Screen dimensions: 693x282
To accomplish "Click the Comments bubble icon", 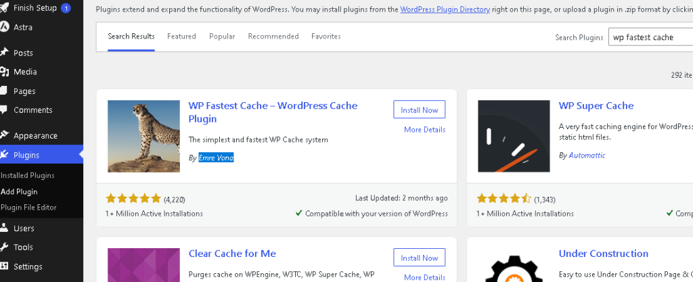I will pos(4,110).
